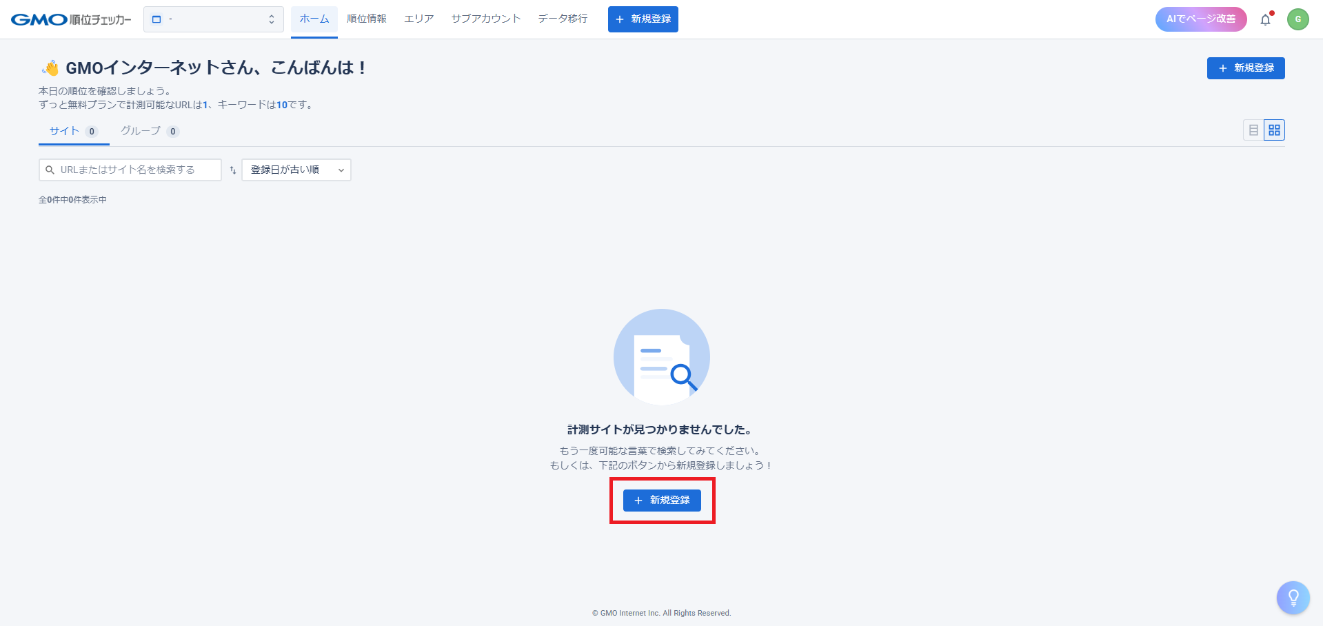Focus the URLまたはサイト名 search field

tap(130, 170)
